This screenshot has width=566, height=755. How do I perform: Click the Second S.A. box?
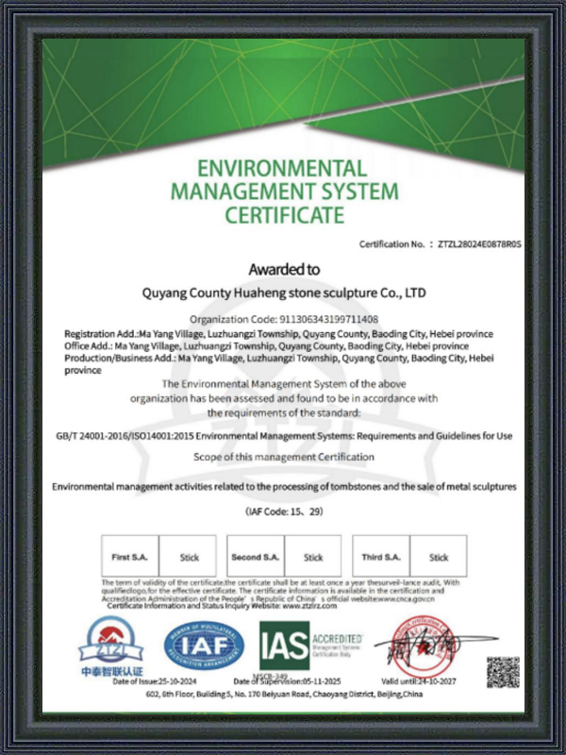pyautogui.click(x=256, y=556)
